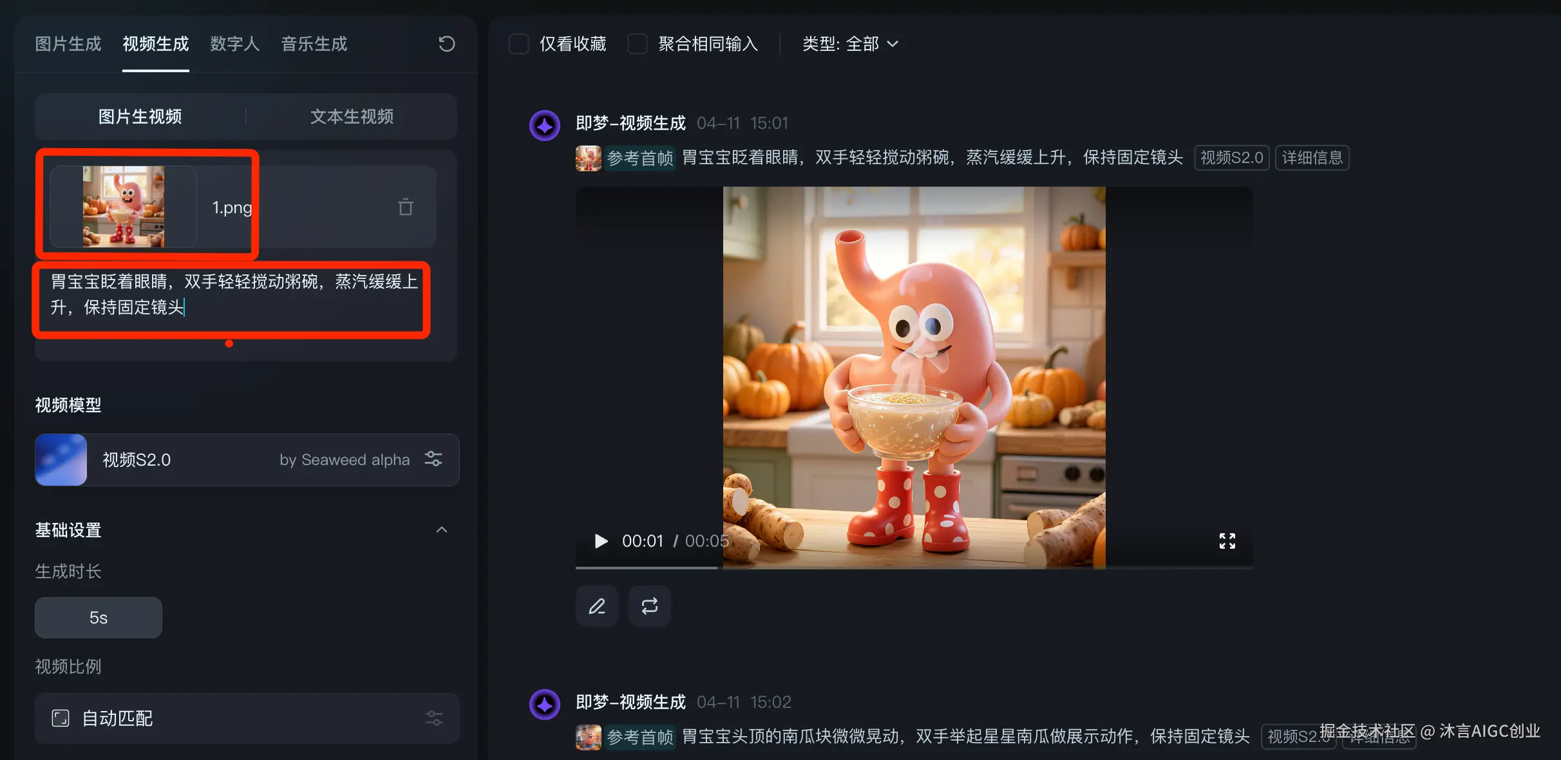Open aspect ratio sliders icon
This screenshot has width=1561, height=760.
[x=433, y=718]
